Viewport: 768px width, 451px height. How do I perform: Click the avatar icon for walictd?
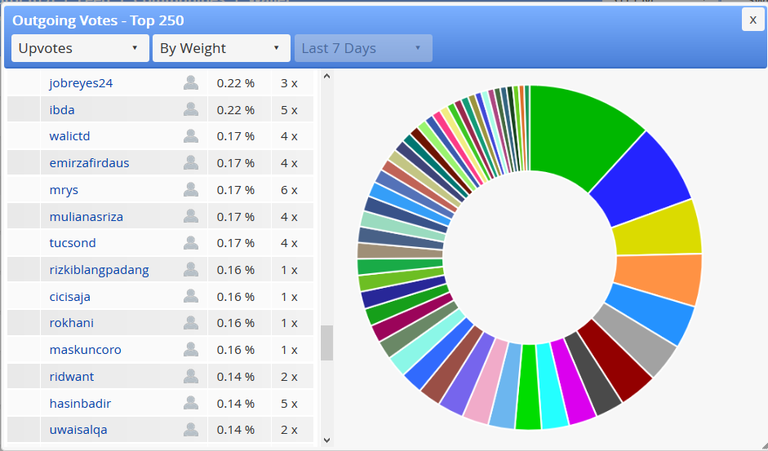click(x=191, y=136)
